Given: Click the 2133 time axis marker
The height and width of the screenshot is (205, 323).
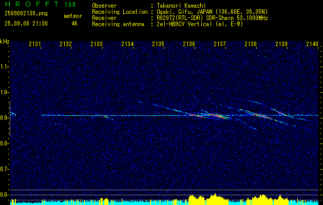Looking at the screenshot, I should [97, 44].
